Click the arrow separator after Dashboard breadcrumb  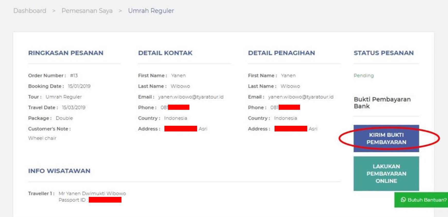pyautogui.click(x=54, y=11)
